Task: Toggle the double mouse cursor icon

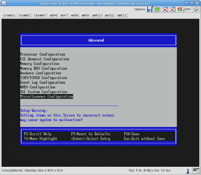Action: (196, 9)
